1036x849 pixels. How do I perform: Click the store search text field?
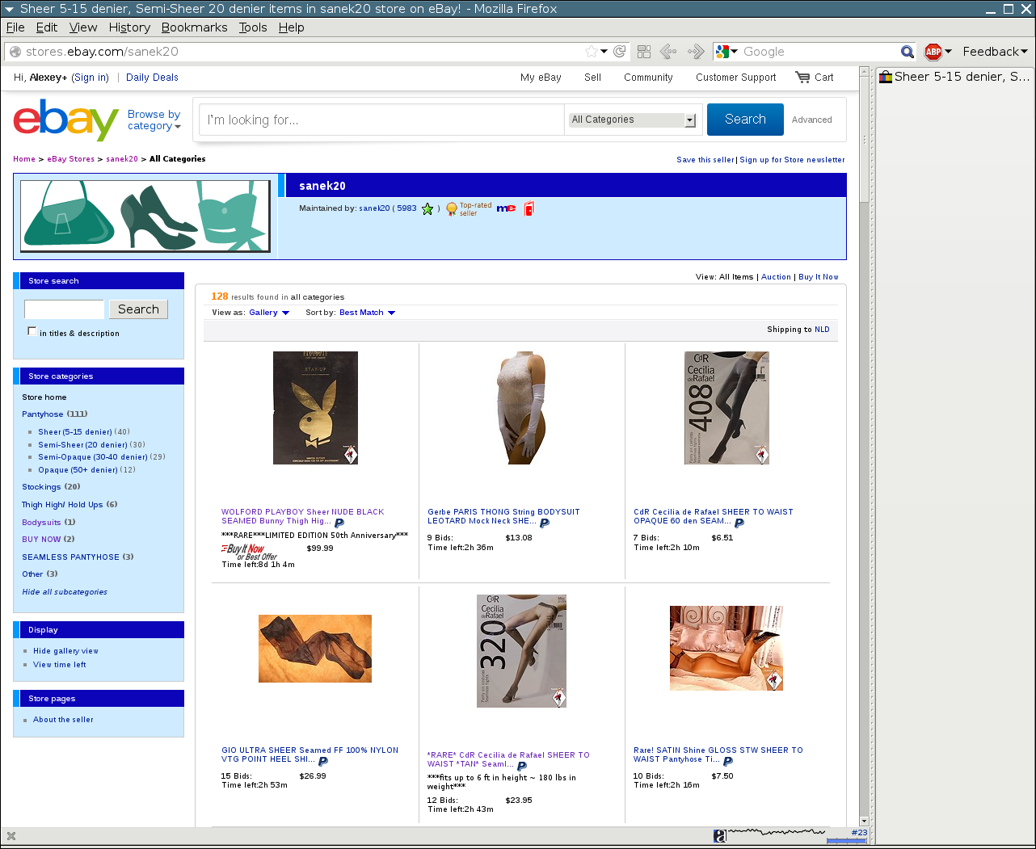(64, 309)
